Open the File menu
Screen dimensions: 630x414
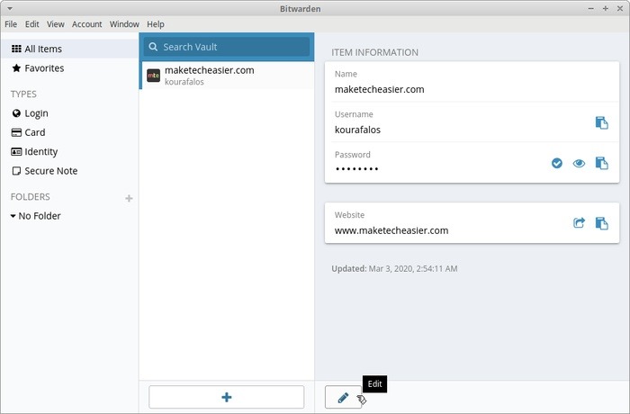(11, 24)
